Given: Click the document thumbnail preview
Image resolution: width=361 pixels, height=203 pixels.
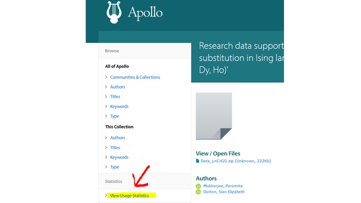Looking at the screenshot, I should pos(214,116).
